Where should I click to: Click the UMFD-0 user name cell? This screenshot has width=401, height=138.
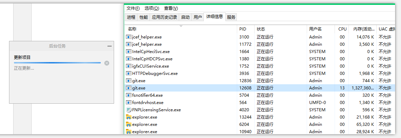pyautogui.click(x=318, y=103)
